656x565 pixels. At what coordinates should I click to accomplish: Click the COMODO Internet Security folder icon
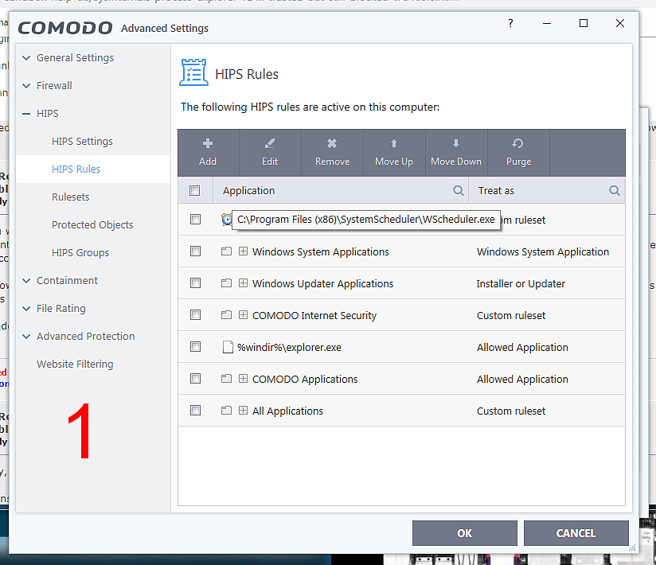tap(226, 315)
